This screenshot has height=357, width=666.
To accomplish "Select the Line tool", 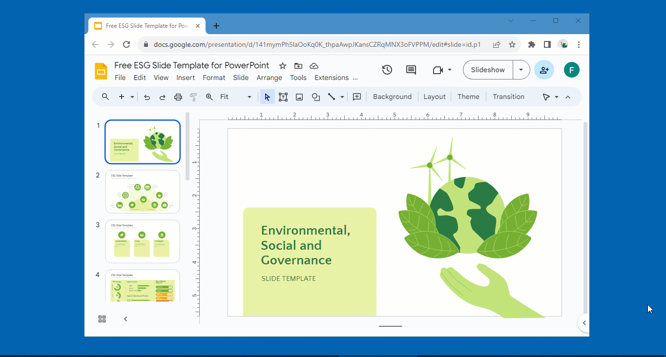I will point(332,97).
